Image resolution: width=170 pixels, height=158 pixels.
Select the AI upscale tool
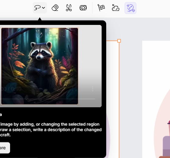[130, 8]
